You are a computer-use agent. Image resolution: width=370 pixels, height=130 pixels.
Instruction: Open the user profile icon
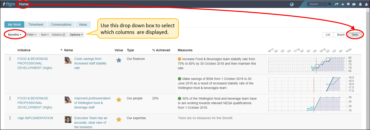[x=366, y=4]
